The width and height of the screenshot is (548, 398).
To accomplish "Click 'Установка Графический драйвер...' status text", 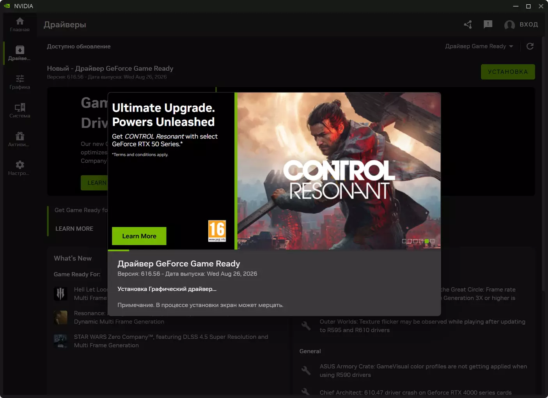I will (167, 289).
